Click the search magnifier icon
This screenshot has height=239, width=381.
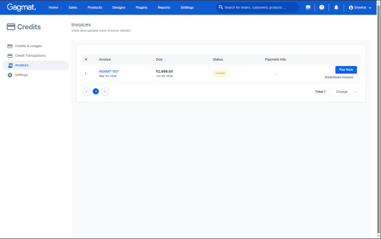(221, 7)
